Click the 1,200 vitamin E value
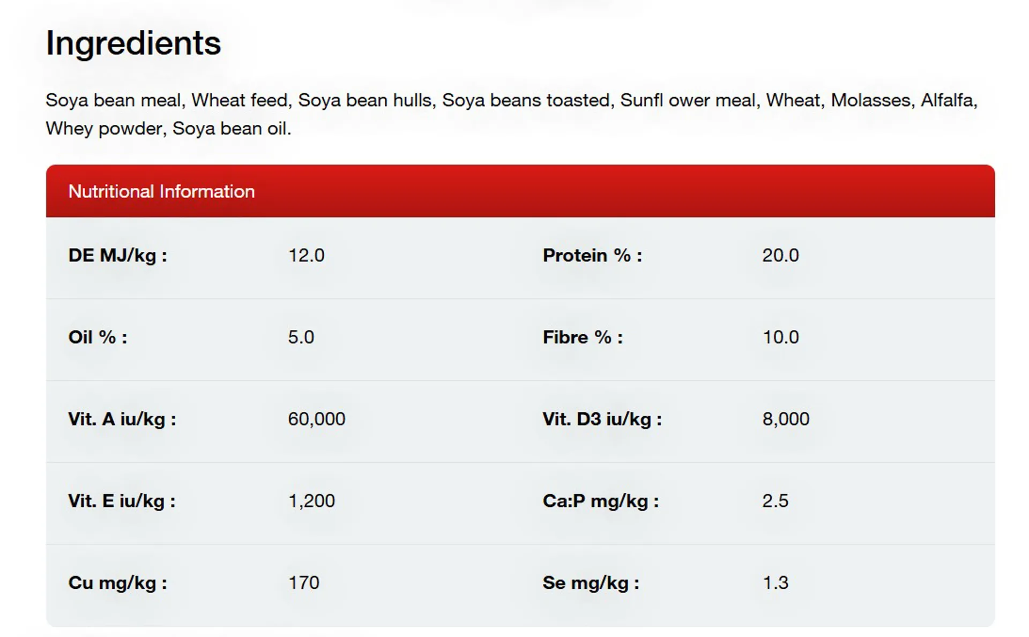The height and width of the screenshot is (637, 1029). (311, 501)
